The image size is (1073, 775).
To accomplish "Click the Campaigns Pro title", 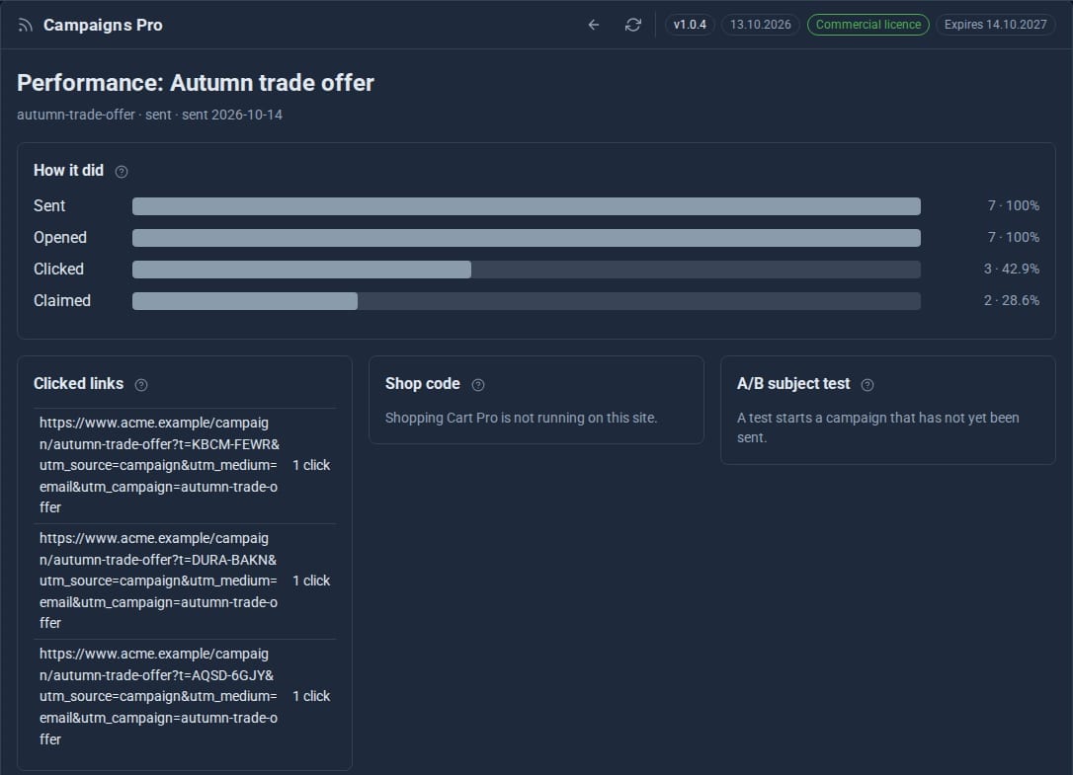I will [103, 26].
